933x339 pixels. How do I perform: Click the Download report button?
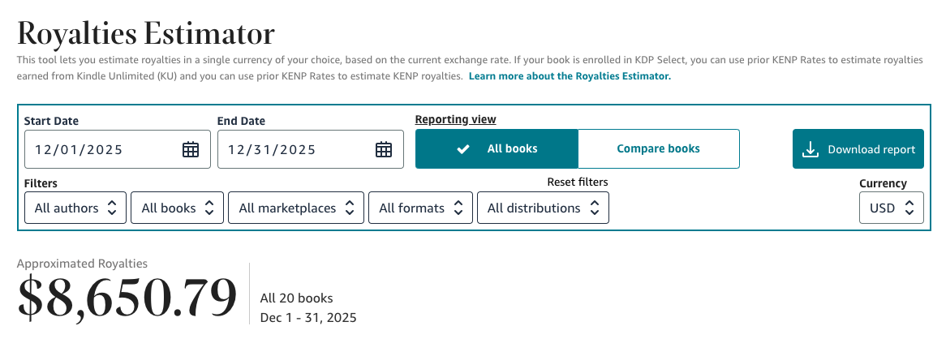point(858,149)
